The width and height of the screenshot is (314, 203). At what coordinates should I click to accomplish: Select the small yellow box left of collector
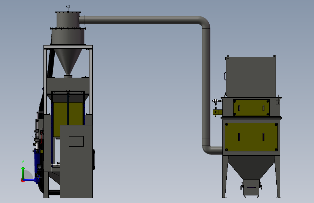click(218, 112)
